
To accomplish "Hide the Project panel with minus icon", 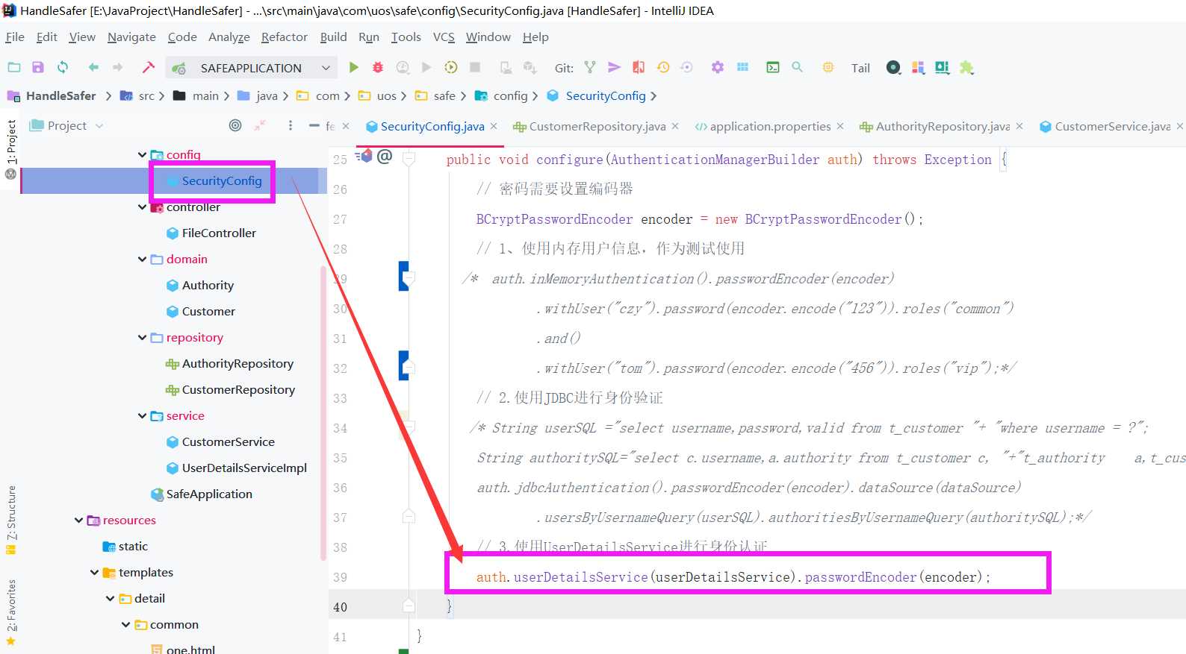I will (314, 125).
